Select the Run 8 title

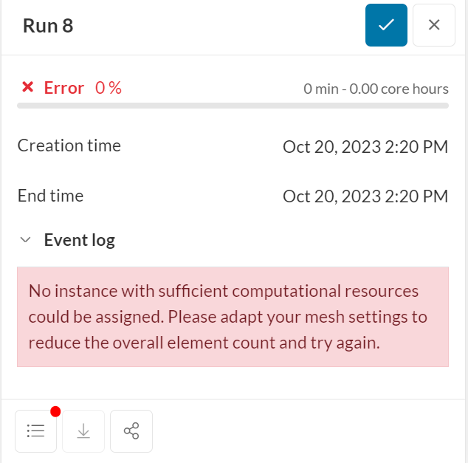pyautogui.click(x=48, y=26)
